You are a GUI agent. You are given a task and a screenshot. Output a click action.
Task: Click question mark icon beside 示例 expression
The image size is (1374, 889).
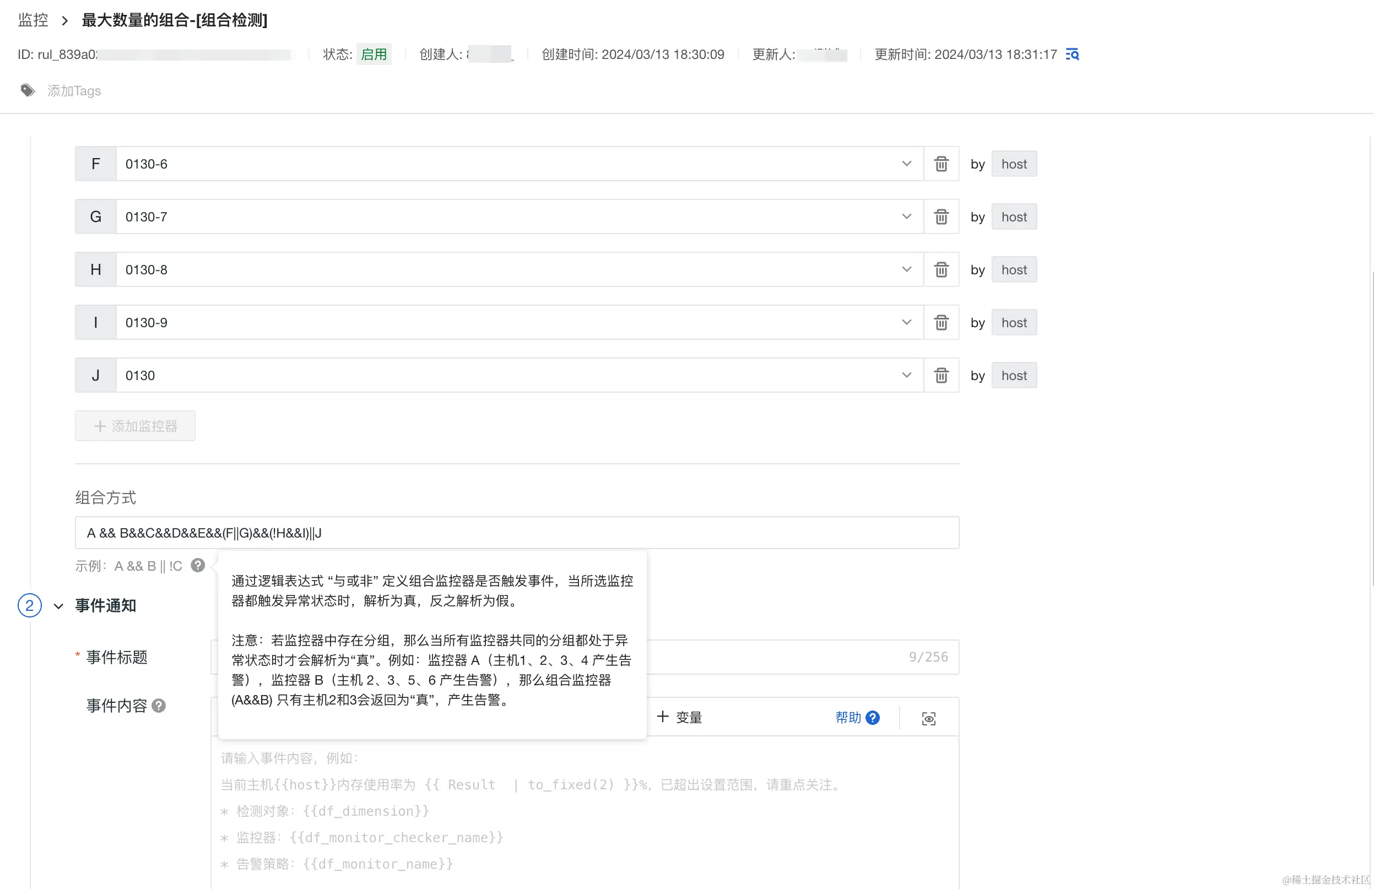[198, 565]
